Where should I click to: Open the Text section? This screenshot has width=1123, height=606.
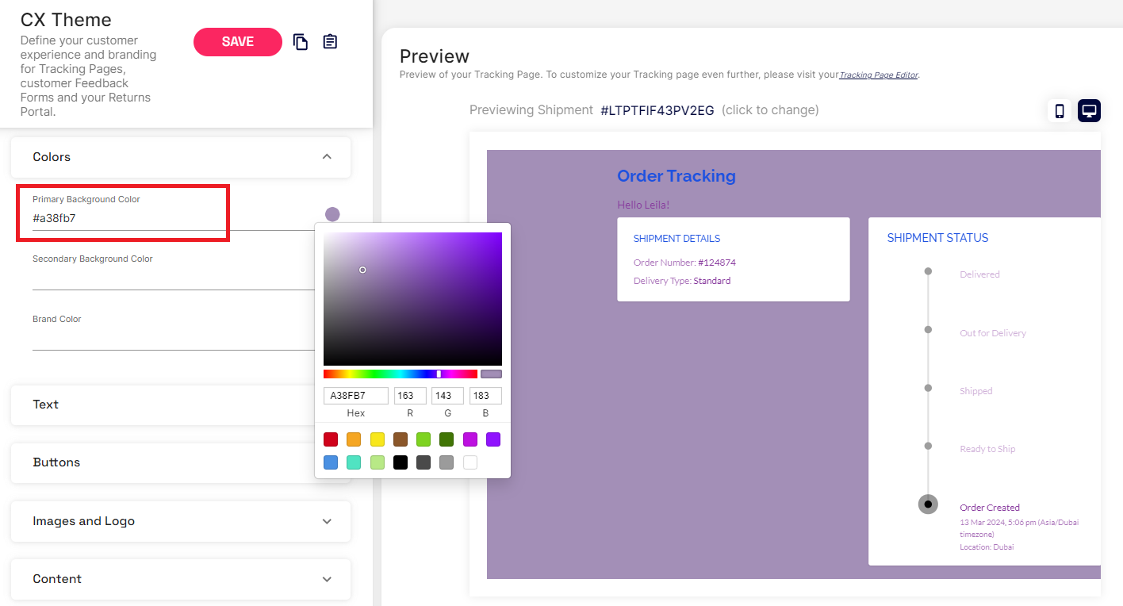point(159,405)
